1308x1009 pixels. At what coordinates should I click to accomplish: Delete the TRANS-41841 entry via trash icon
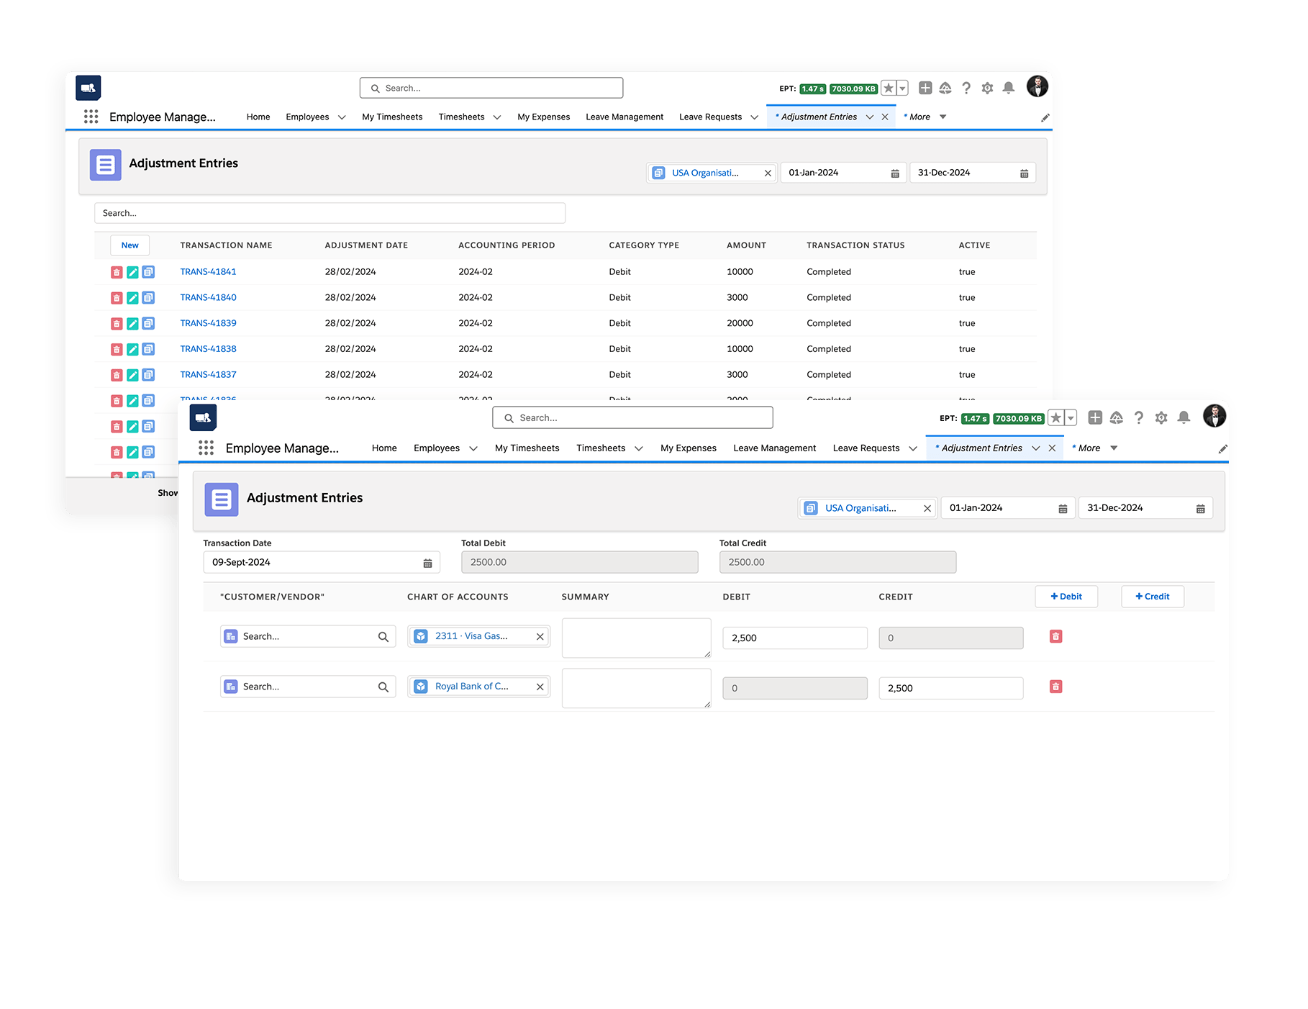[x=117, y=272]
